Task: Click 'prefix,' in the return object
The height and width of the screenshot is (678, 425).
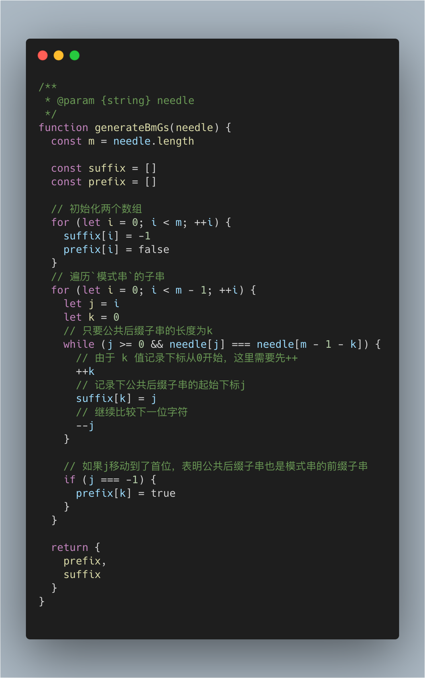Action: point(85,561)
